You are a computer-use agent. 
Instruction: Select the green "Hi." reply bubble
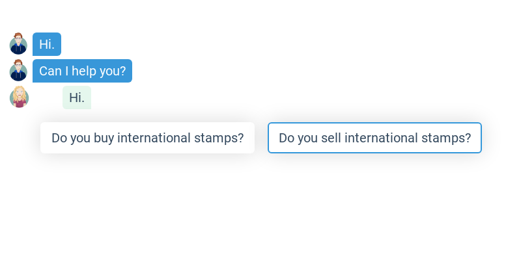coord(77,97)
